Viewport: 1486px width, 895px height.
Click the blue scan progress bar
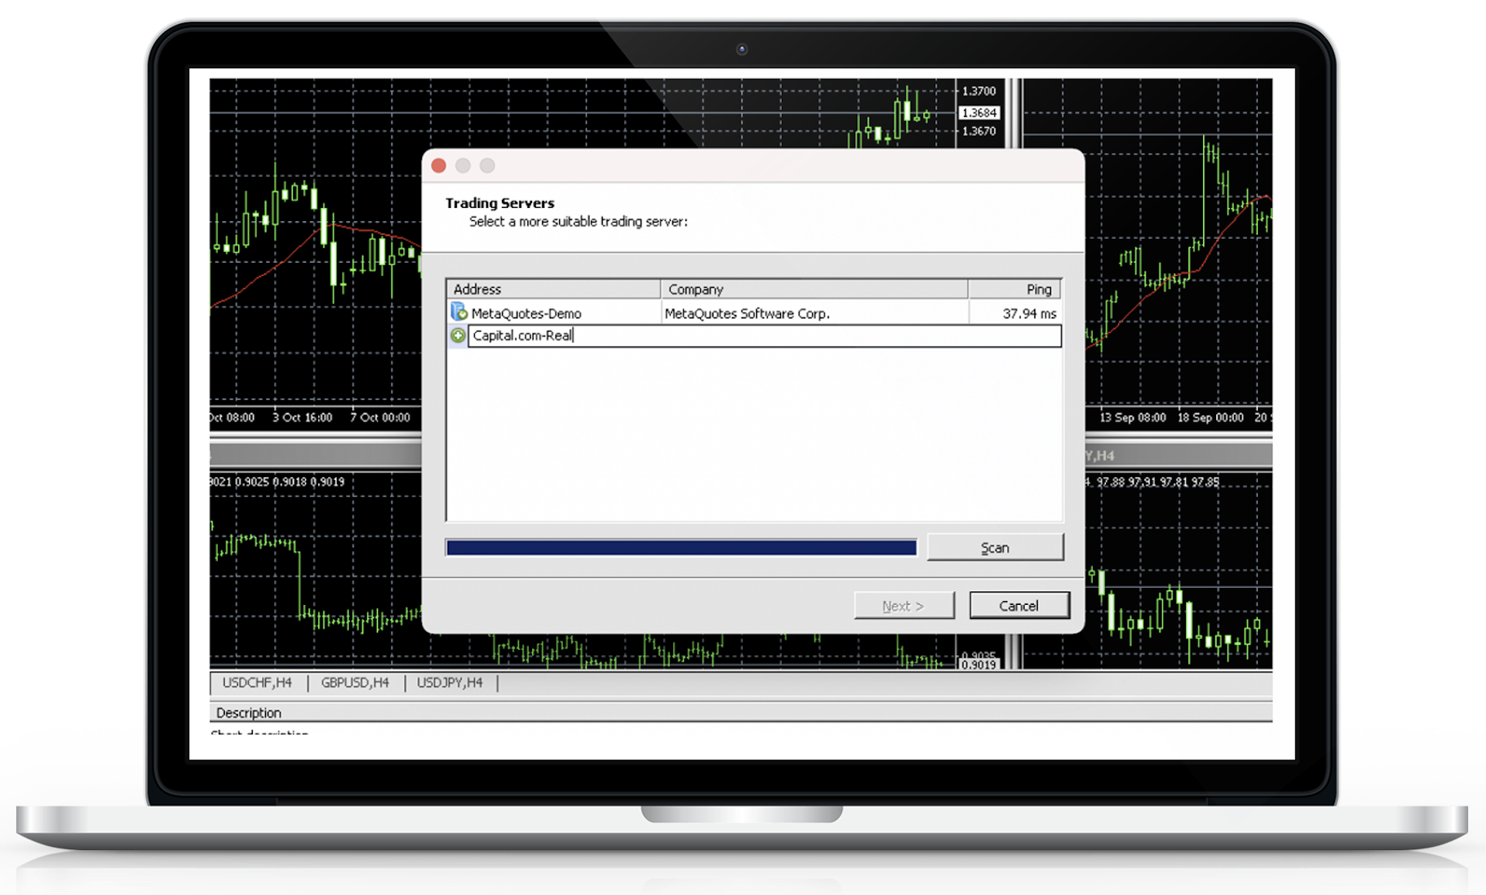[x=681, y=548]
